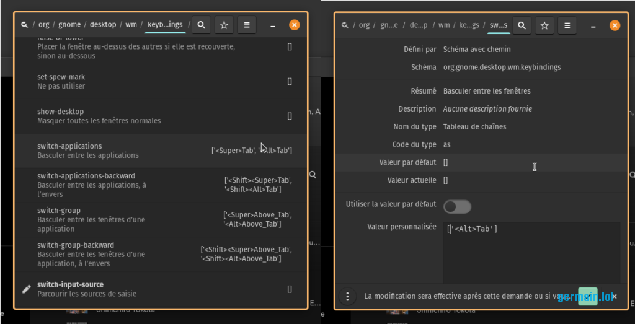Viewport: 635px width, 324px height.
Task: Open the set-spew-mark key
Action: pyautogui.click(x=161, y=81)
